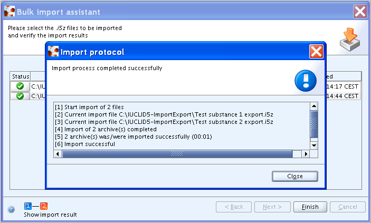Click the protocol log scroll down arrow

click(314, 146)
